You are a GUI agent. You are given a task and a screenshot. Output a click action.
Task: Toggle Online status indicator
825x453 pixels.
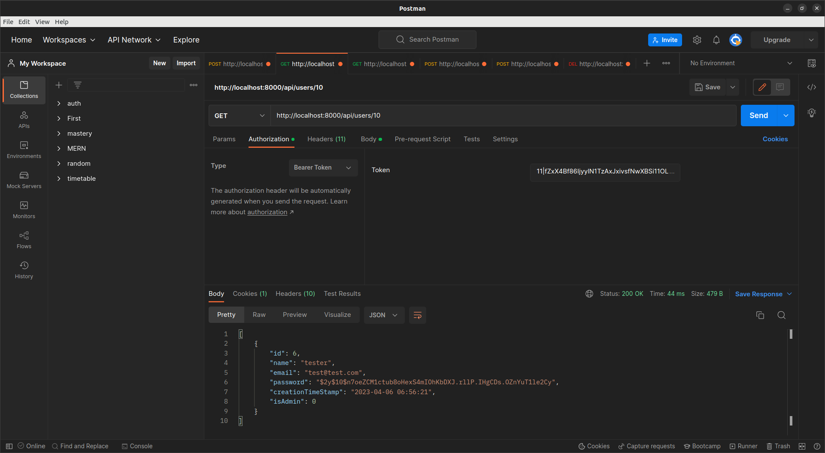click(31, 446)
